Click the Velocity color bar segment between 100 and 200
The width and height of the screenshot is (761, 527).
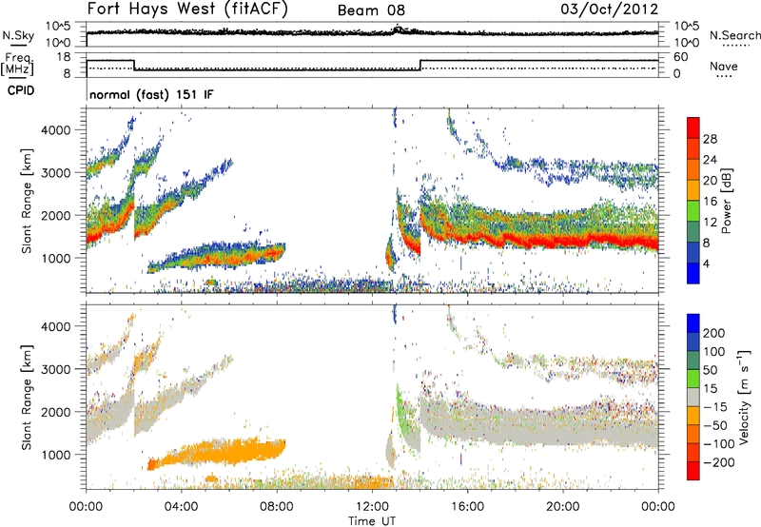pyautogui.click(x=693, y=342)
